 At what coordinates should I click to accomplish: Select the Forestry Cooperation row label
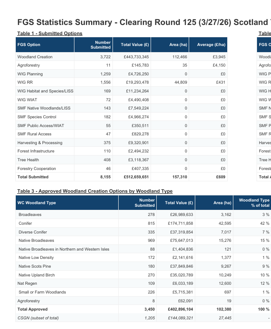37,169
